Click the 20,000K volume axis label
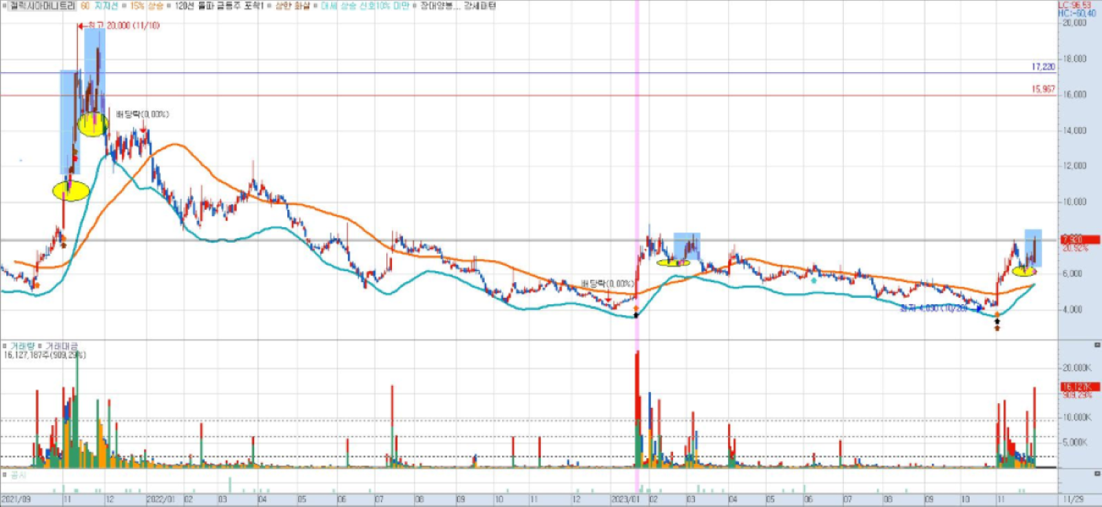 (x=1077, y=368)
